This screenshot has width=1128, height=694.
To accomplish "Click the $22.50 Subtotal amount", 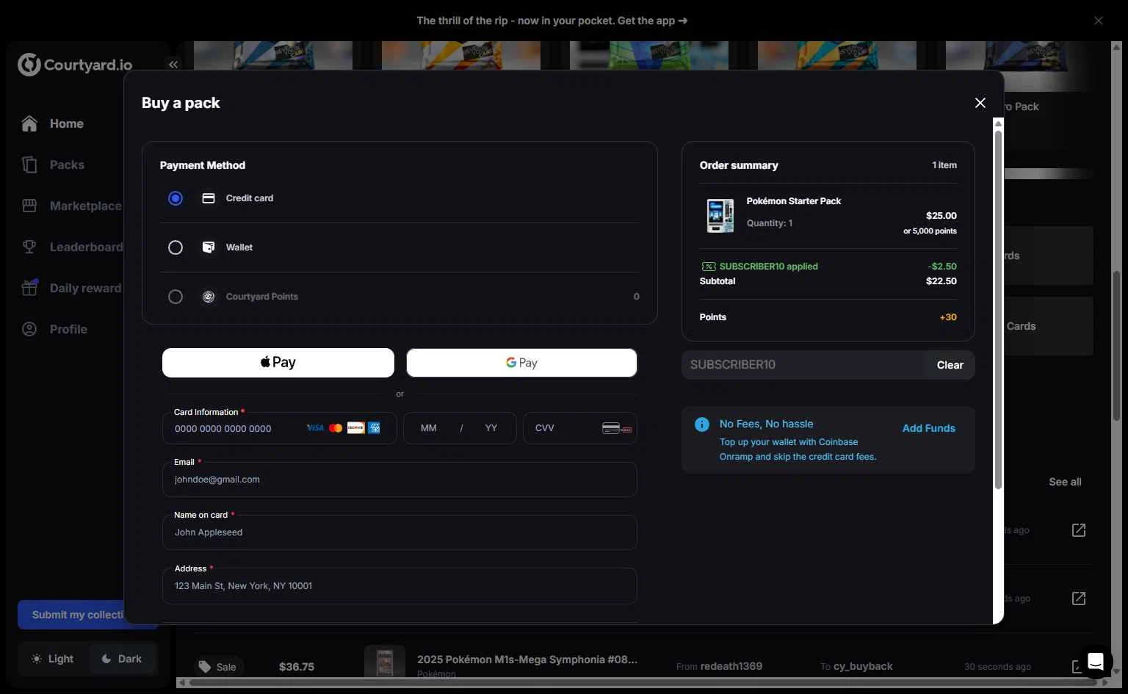I will pos(941,281).
